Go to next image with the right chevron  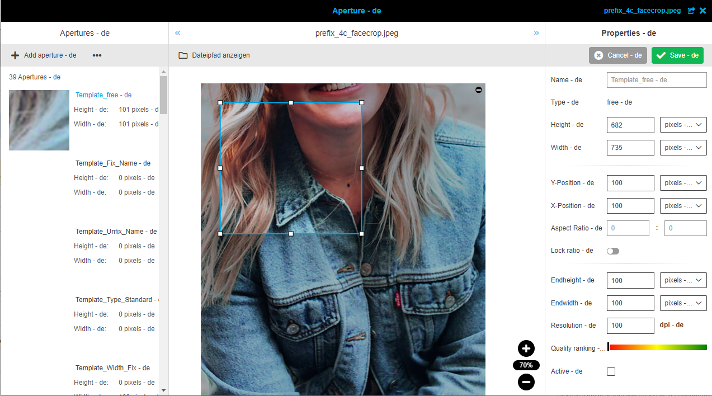pyautogui.click(x=536, y=33)
